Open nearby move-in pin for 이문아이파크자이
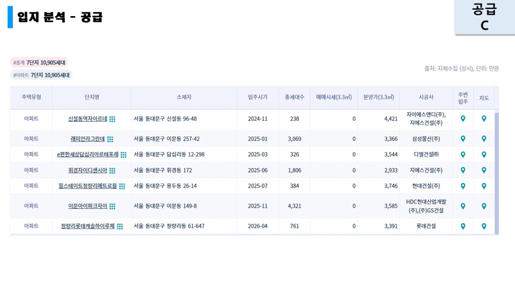The image size is (515, 290). (x=463, y=206)
